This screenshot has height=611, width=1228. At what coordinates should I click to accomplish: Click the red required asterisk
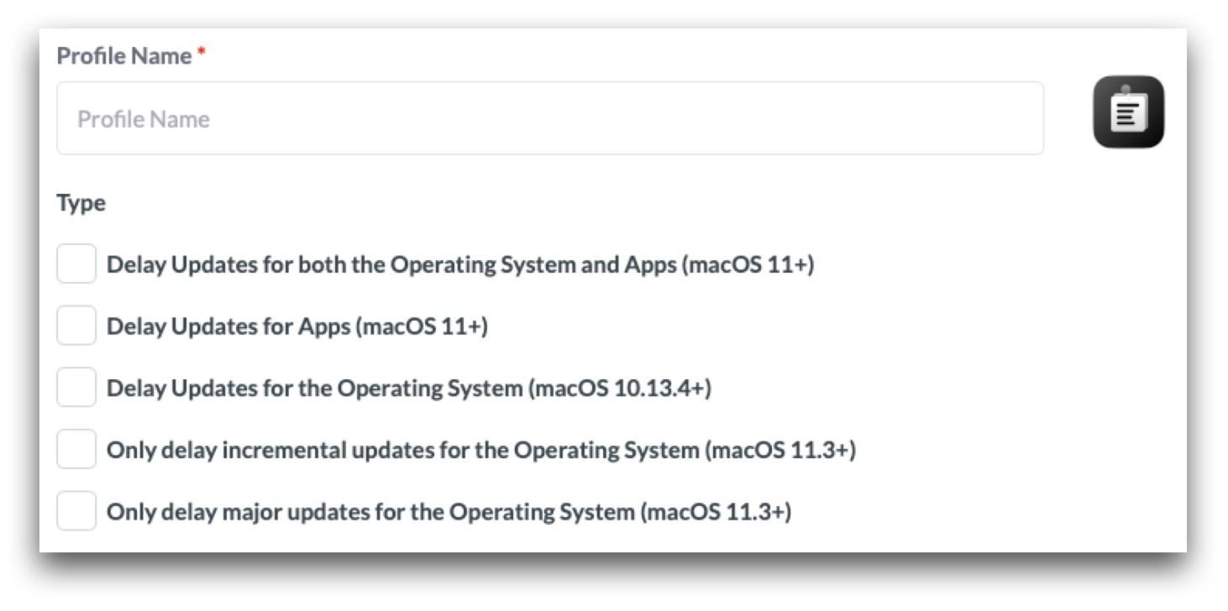[x=202, y=55]
